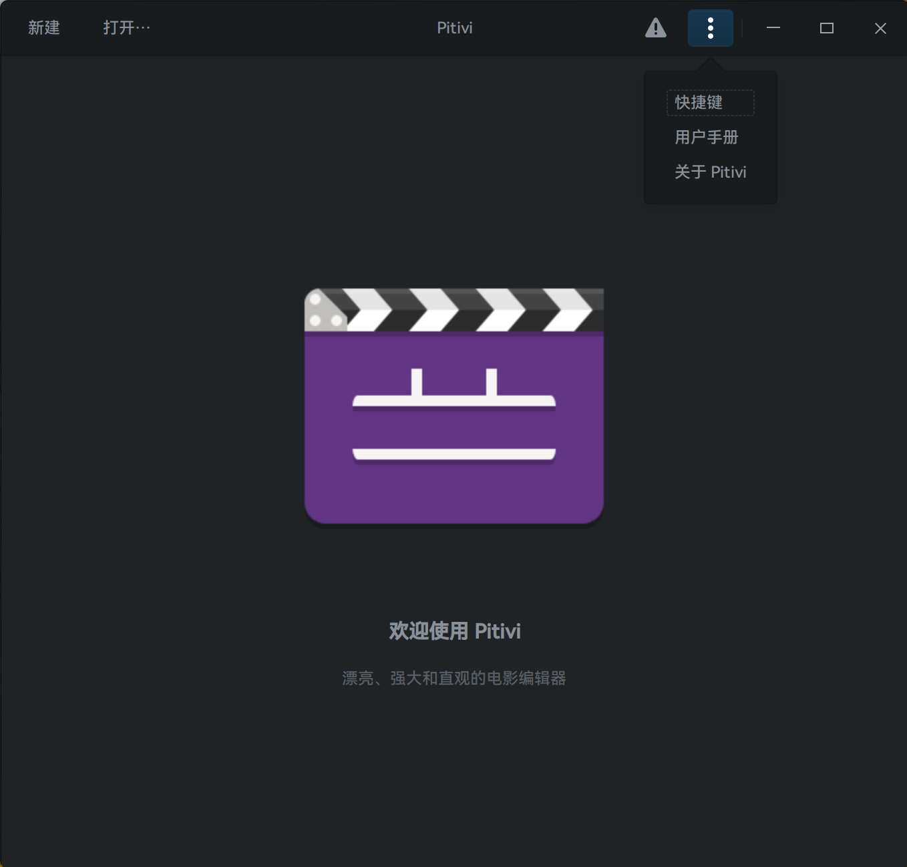Click the clapperboard stripes on the Pitivi logo

click(453, 309)
